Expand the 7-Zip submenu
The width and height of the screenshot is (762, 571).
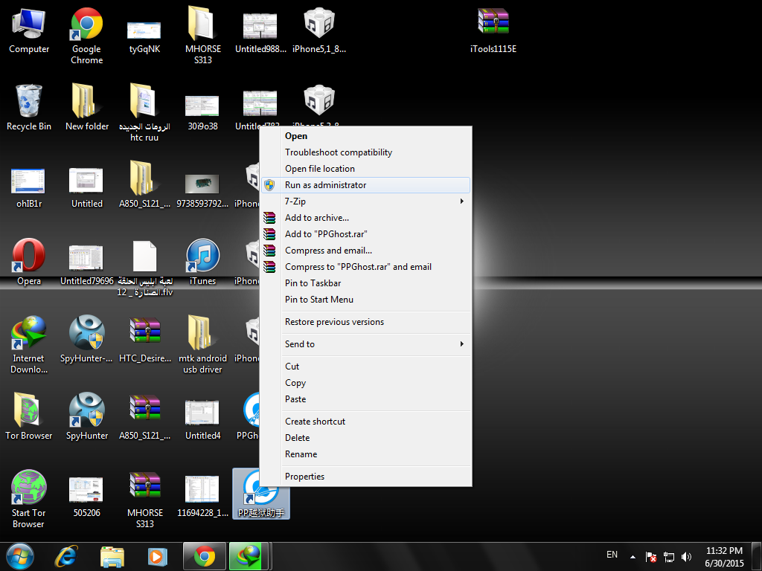[x=366, y=201]
